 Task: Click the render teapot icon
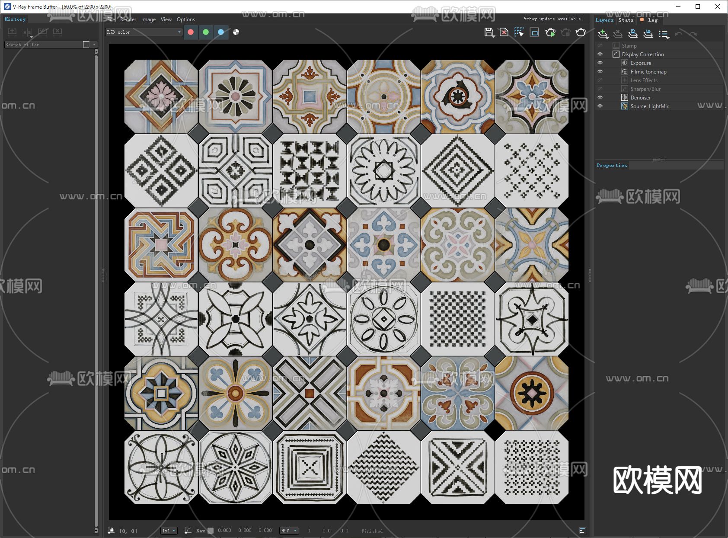click(x=581, y=32)
